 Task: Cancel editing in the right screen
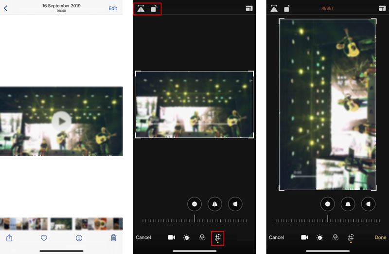click(276, 237)
